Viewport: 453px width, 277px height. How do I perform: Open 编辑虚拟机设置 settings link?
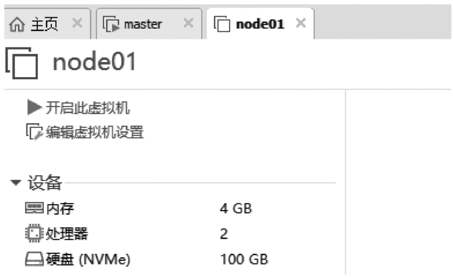click(94, 132)
